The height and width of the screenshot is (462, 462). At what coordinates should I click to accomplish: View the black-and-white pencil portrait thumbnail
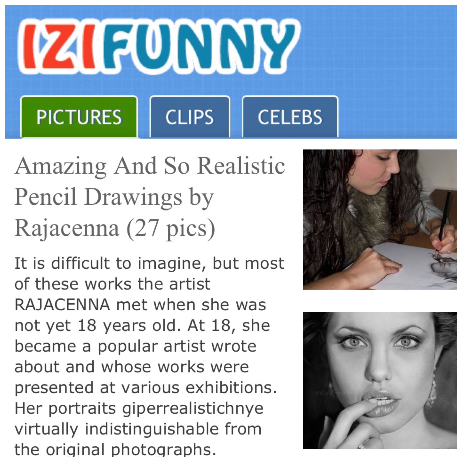tap(380, 380)
